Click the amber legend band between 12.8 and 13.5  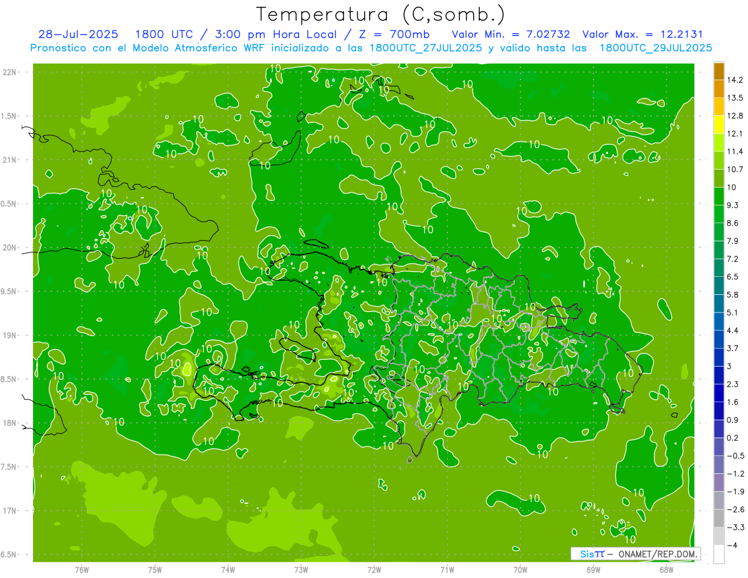[719, 107]
